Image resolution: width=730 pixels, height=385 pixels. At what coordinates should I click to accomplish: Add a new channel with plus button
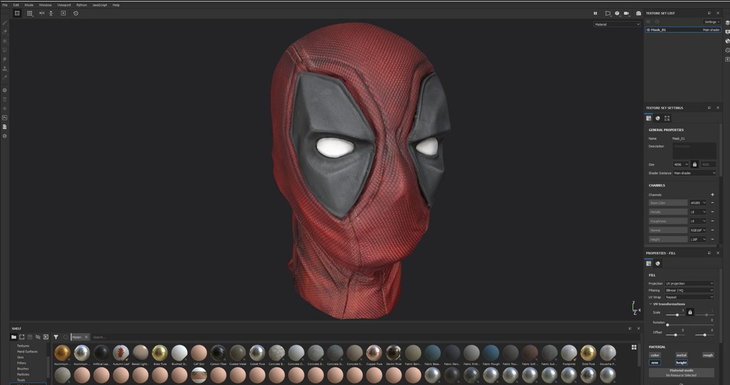tap(712, 194)
